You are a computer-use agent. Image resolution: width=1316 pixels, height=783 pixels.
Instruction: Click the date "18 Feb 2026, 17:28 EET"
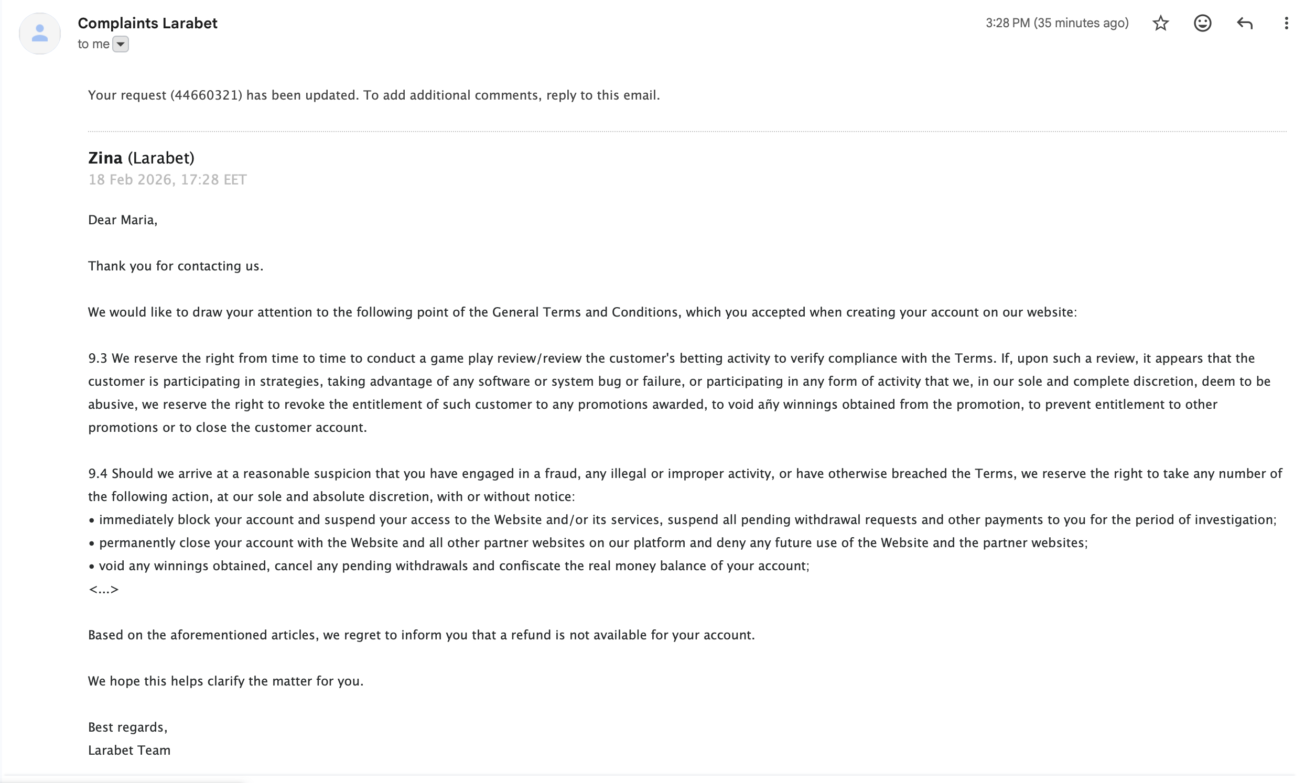(167, 180)
